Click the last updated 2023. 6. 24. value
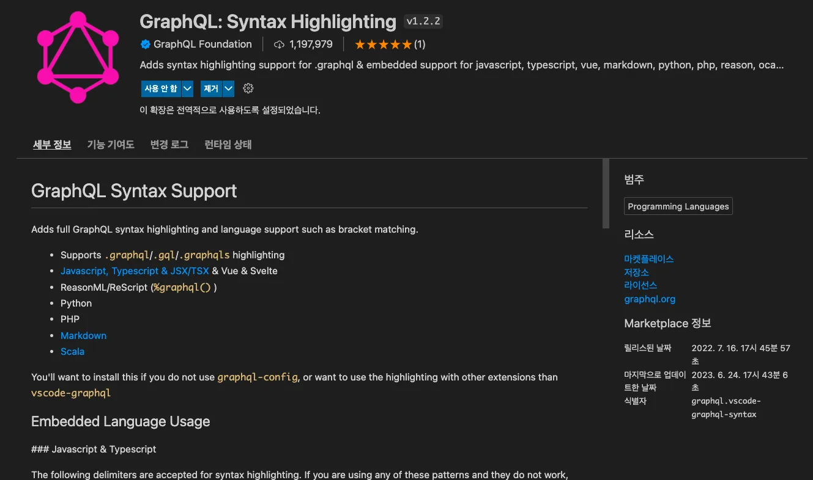The height and width of the screenshot is (480, 813). pyautogui.click(x=740, y=381)
